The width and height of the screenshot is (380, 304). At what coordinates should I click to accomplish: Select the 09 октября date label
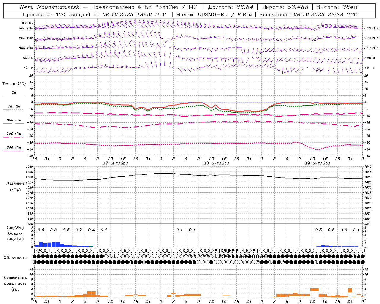317,163
